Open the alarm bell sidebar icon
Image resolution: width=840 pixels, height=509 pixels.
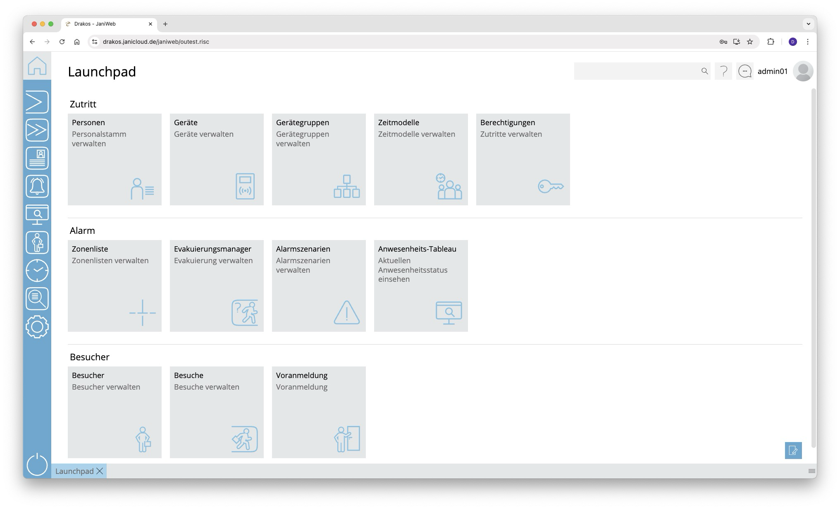37,186
